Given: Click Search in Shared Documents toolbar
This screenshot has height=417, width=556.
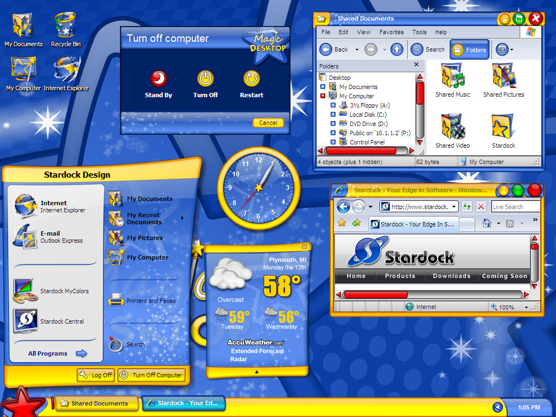Looking at the screenshot, I should click(428, 49).
